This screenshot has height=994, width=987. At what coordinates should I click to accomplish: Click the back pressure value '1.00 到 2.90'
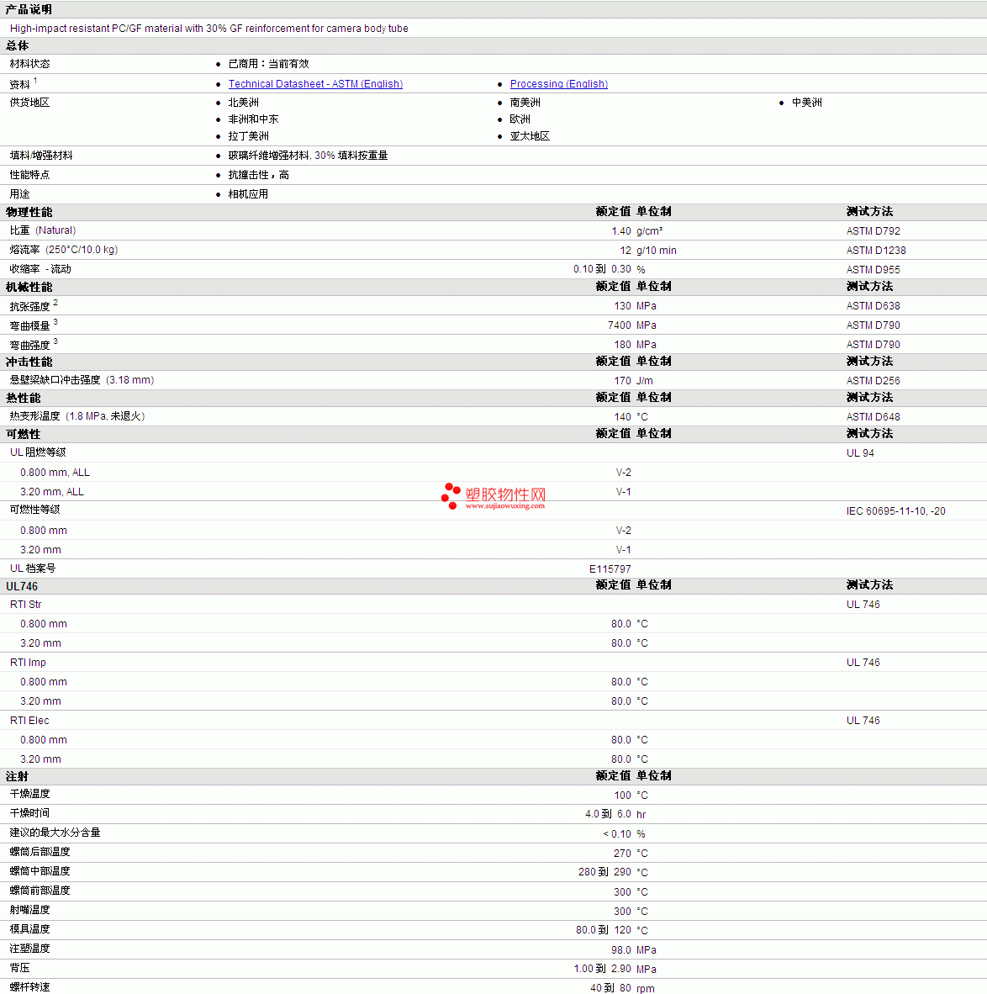pos(602,970)
